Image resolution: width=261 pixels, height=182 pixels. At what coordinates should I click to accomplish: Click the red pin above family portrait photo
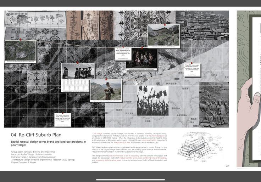(142, 47)
